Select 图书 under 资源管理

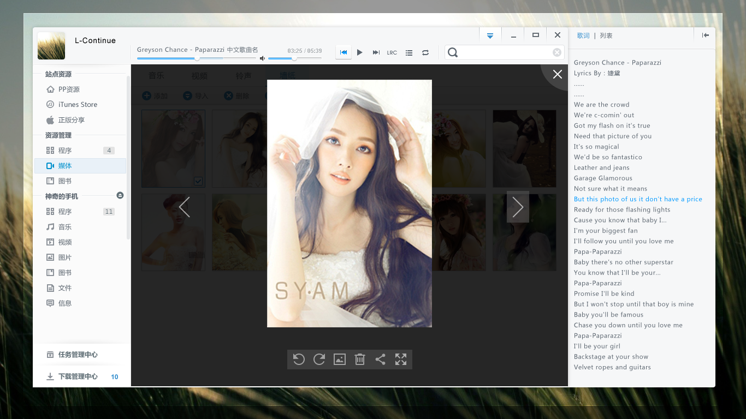(80, 181)
